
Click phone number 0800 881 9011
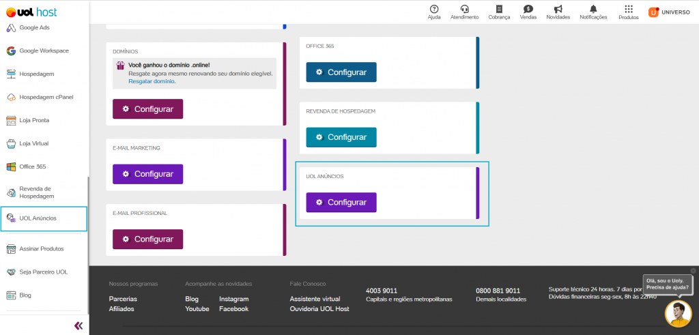pyautogui.click(x=498, y=291)
